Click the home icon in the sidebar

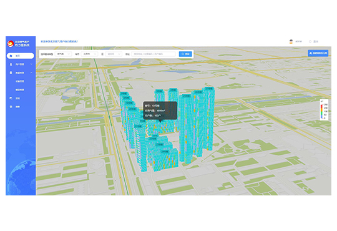click(x=11, y=56)
